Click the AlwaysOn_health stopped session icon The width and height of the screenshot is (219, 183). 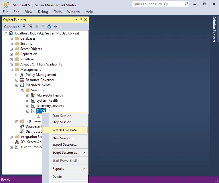pos(33,95)
